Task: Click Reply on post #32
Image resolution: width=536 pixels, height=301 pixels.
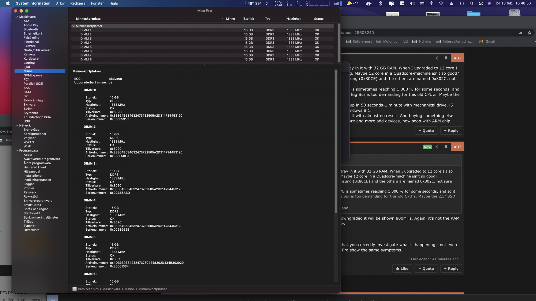Action: [x=451, y=131]
